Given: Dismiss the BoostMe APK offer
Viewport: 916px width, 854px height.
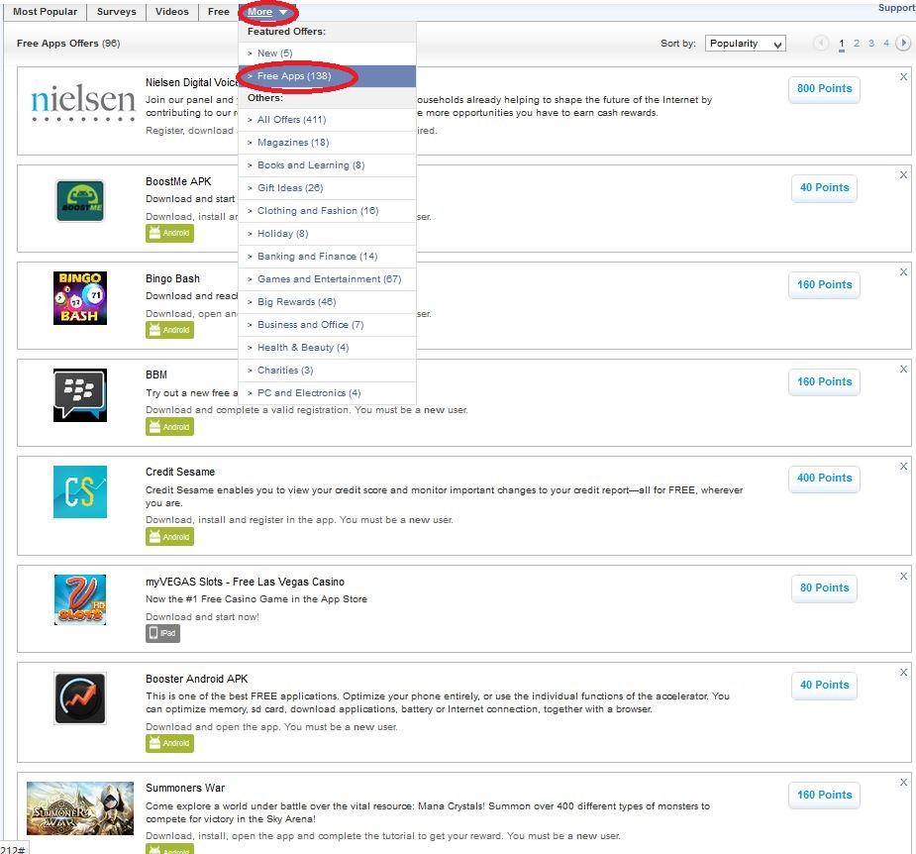Looking at the screenshot, I should pyautogui.click(x=903, y=175).
